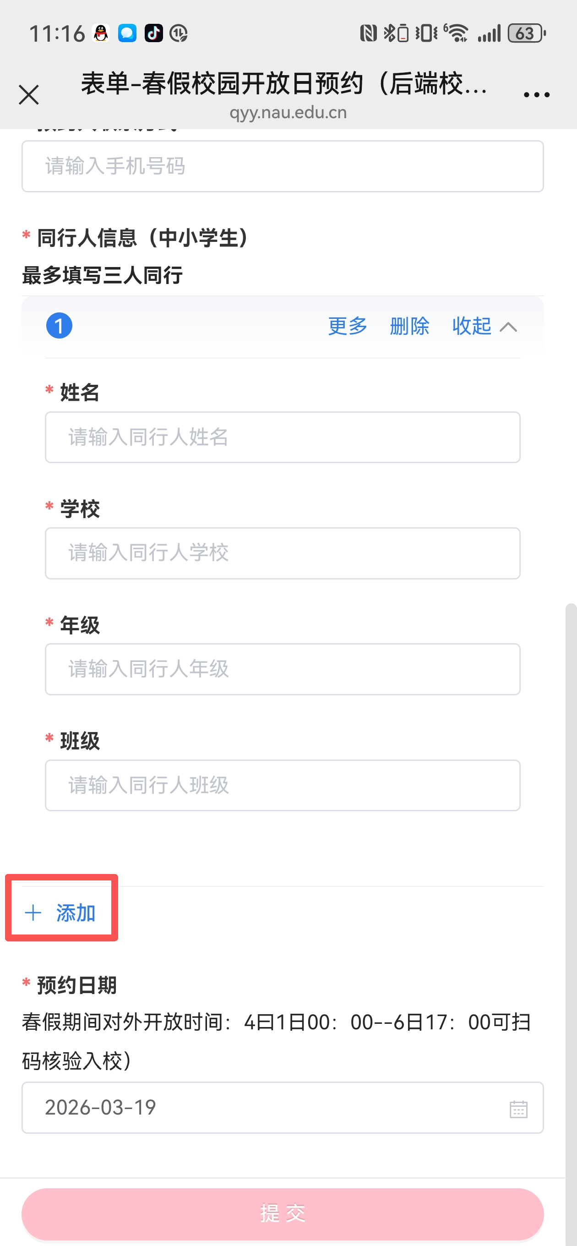The width and height of the screenshot is (577, 1246).
Task: Tap the battery indicator in status bar
Action: [526, 33]
